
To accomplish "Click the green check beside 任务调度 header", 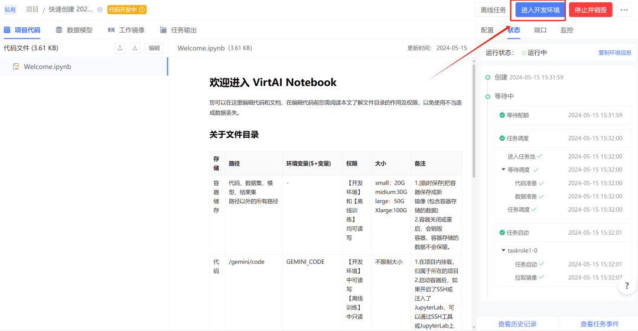I will [x=502, y=138].
